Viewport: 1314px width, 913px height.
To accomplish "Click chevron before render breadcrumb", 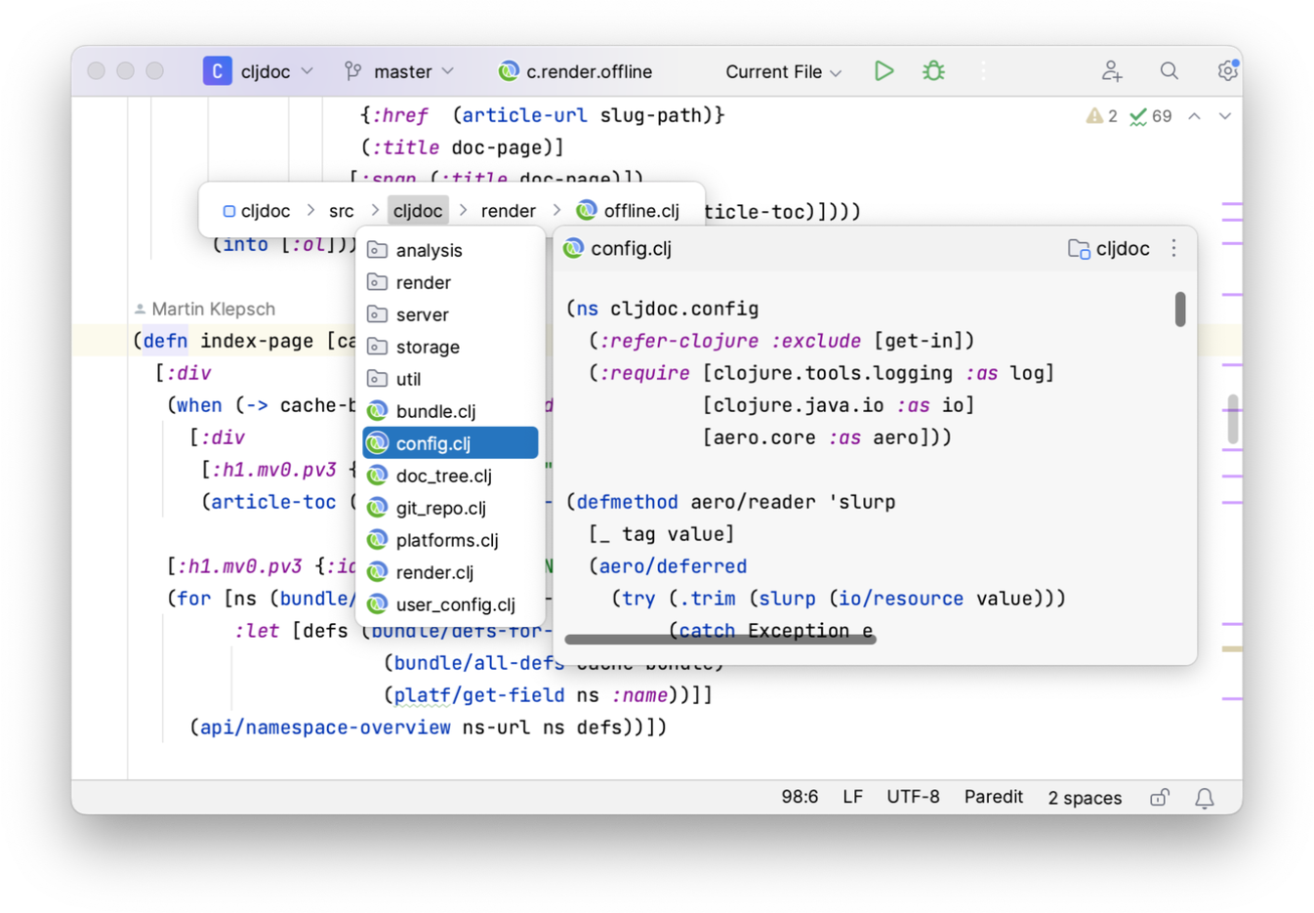I will tap(463, 211).
